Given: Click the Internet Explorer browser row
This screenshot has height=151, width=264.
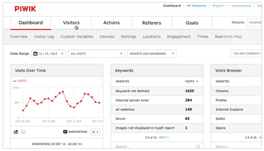Looking at the screenshot, I should [236, 110].
